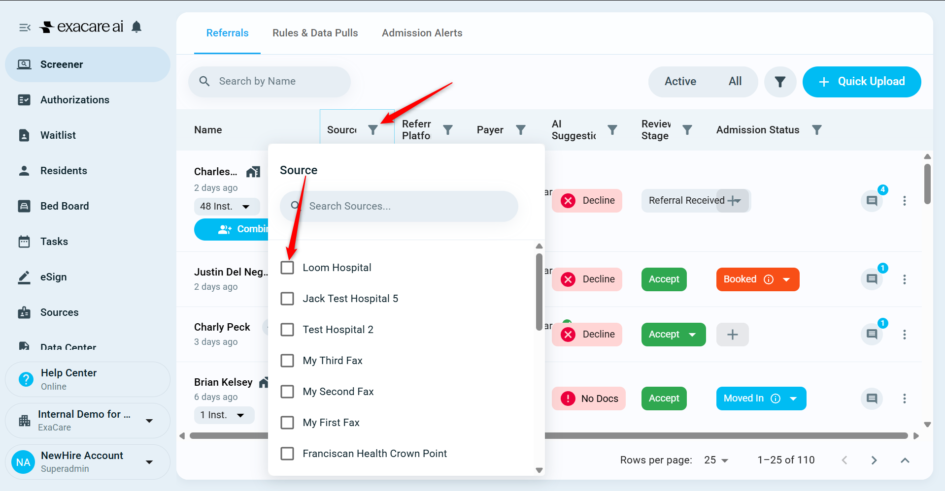Click the building icon next to Charles
The width and height of the screenshot is (945, 491).
[253, 172]
